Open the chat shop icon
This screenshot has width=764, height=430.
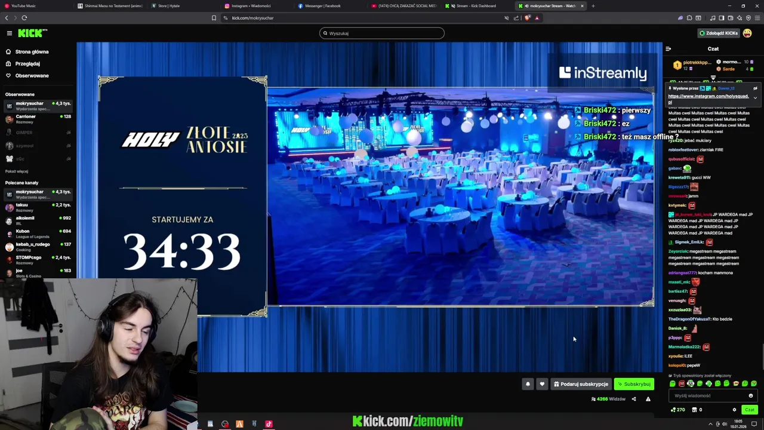pos(695,410)
